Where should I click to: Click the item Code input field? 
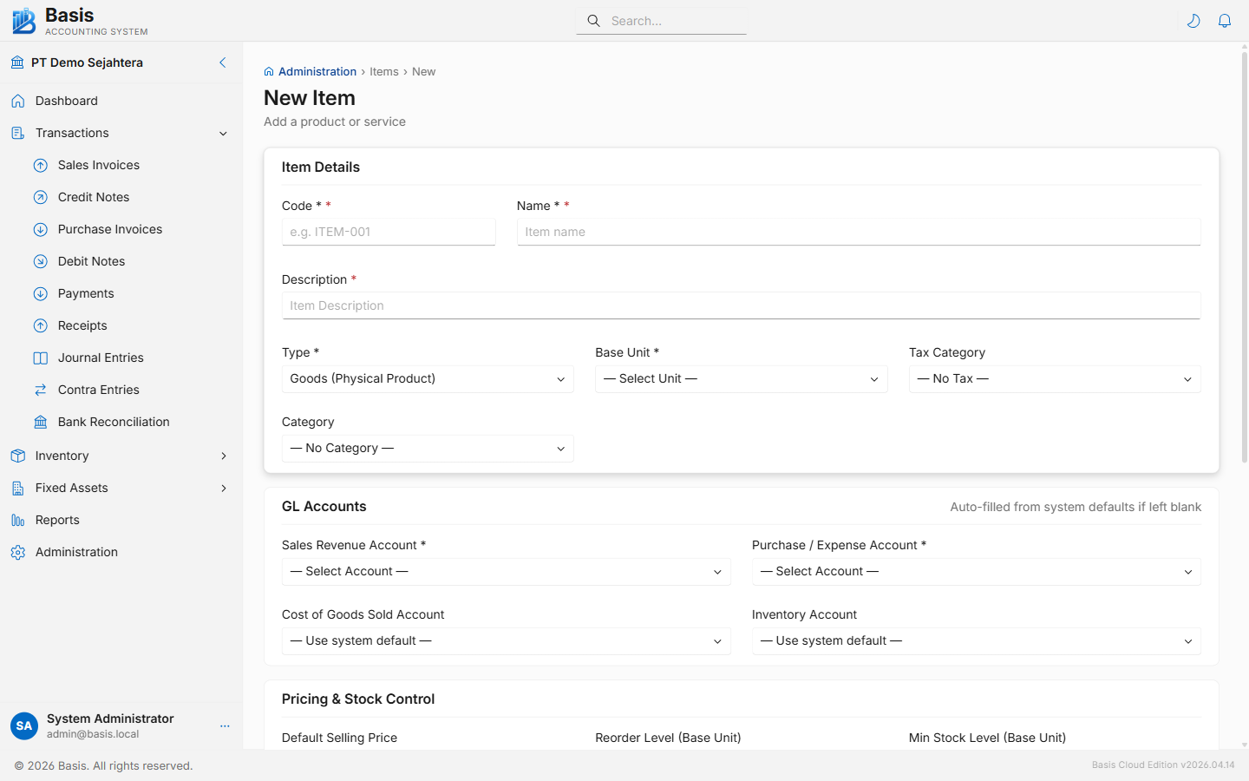pos(389,232)
